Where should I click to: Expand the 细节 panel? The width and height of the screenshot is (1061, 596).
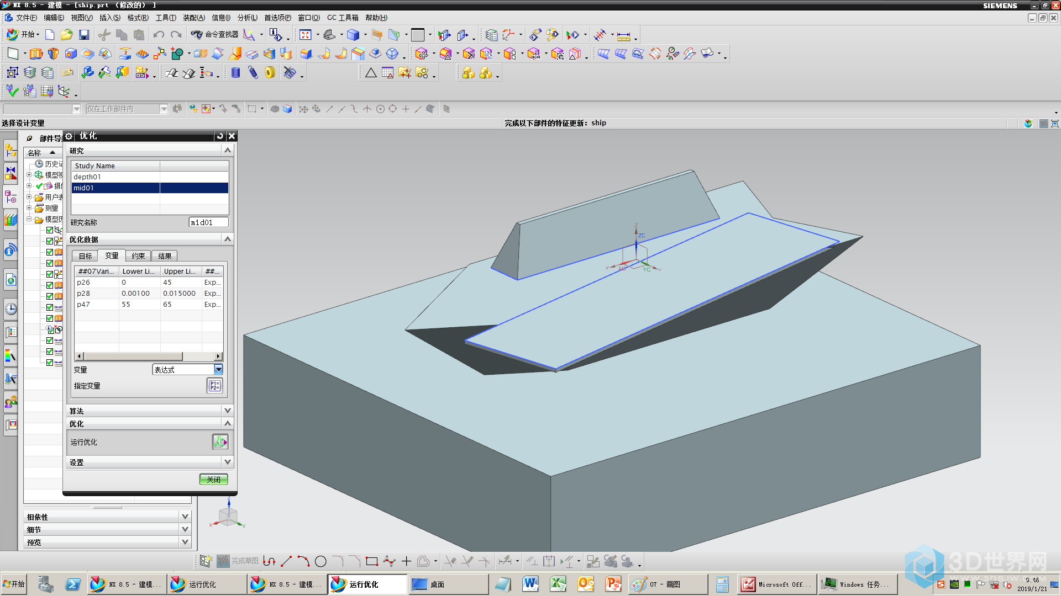click(185, 529)
